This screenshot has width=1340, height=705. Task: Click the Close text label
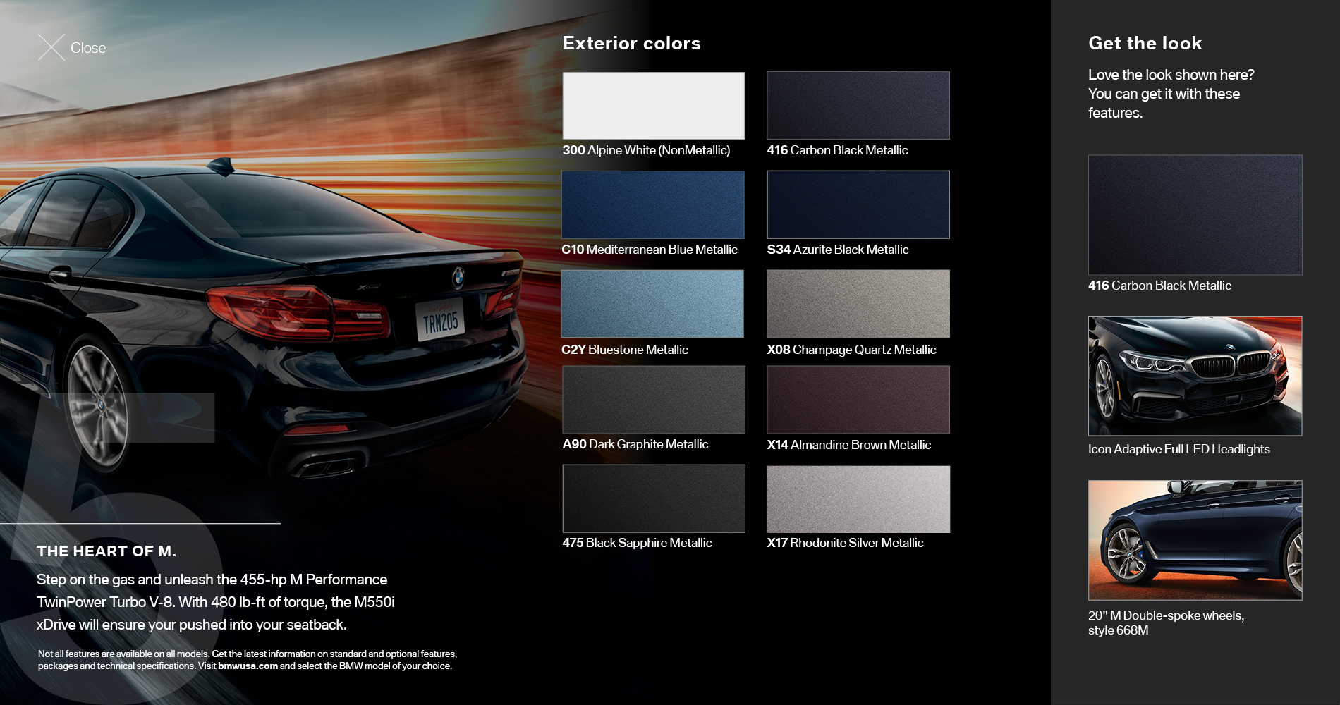pyautogui.click(x=88, y=48)
